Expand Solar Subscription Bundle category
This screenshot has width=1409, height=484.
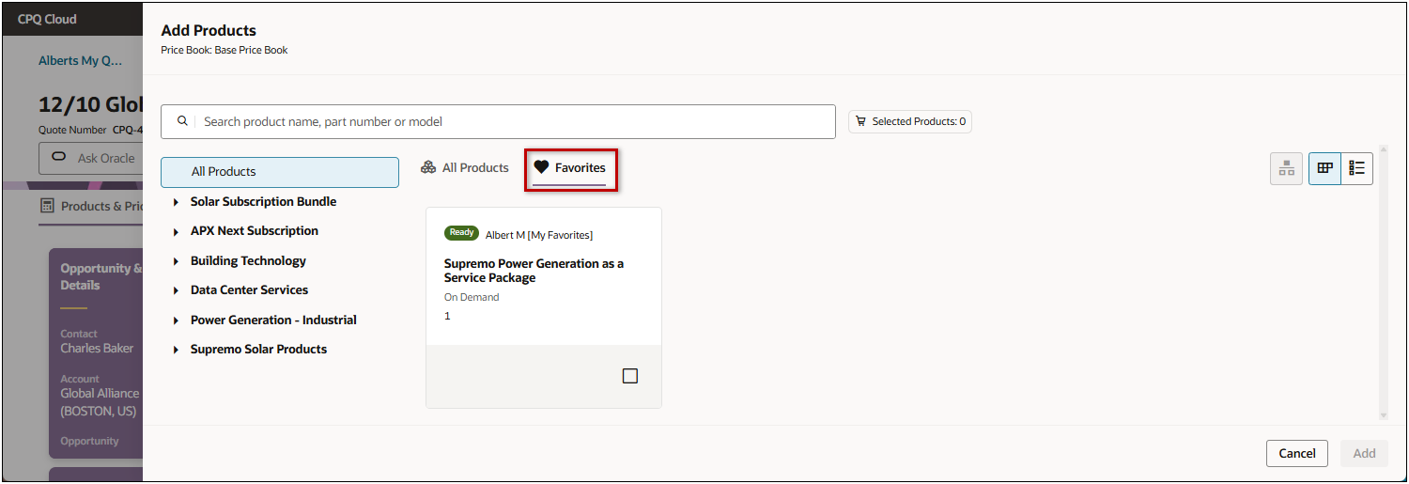(176, 202)
